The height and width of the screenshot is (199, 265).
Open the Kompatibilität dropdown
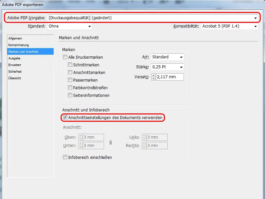(x=230, y=26)
